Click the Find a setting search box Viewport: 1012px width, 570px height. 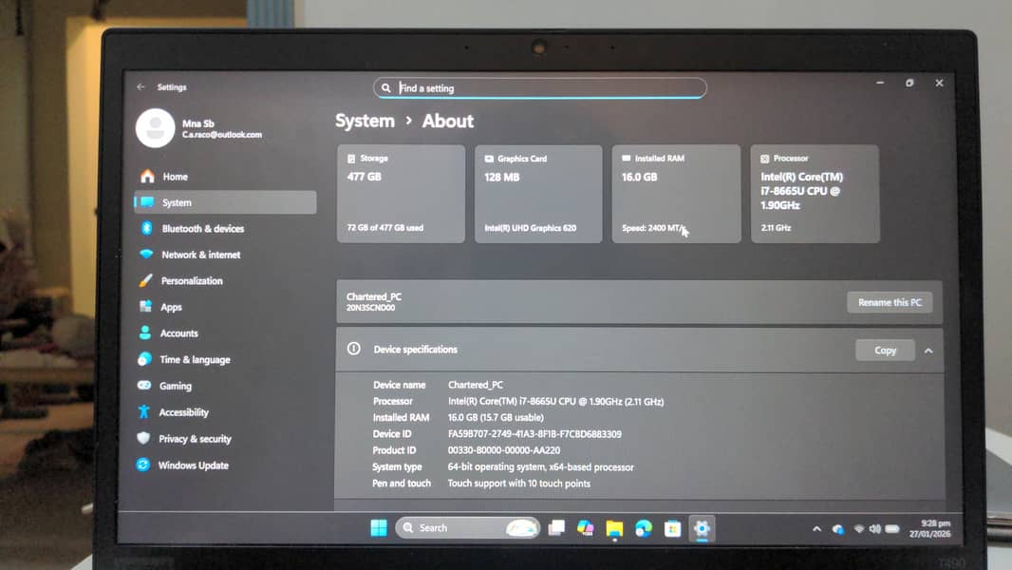pyautogui.click(x=539, y=88)
